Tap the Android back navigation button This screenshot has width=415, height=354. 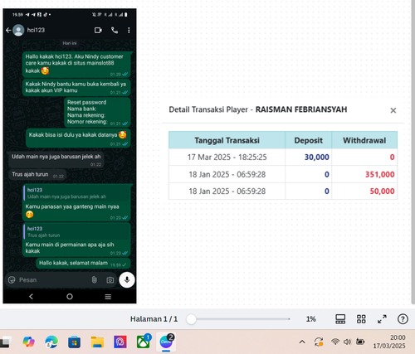(31, 297)
